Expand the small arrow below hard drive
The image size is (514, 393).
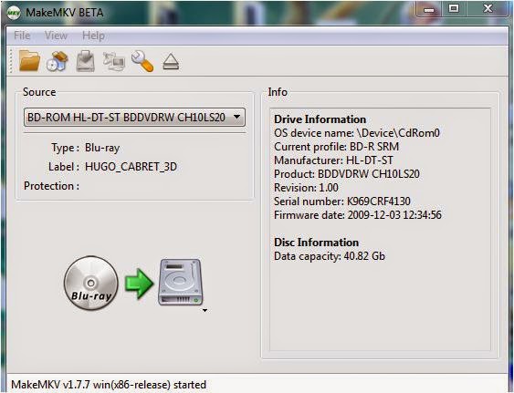(x=205, y=310)
